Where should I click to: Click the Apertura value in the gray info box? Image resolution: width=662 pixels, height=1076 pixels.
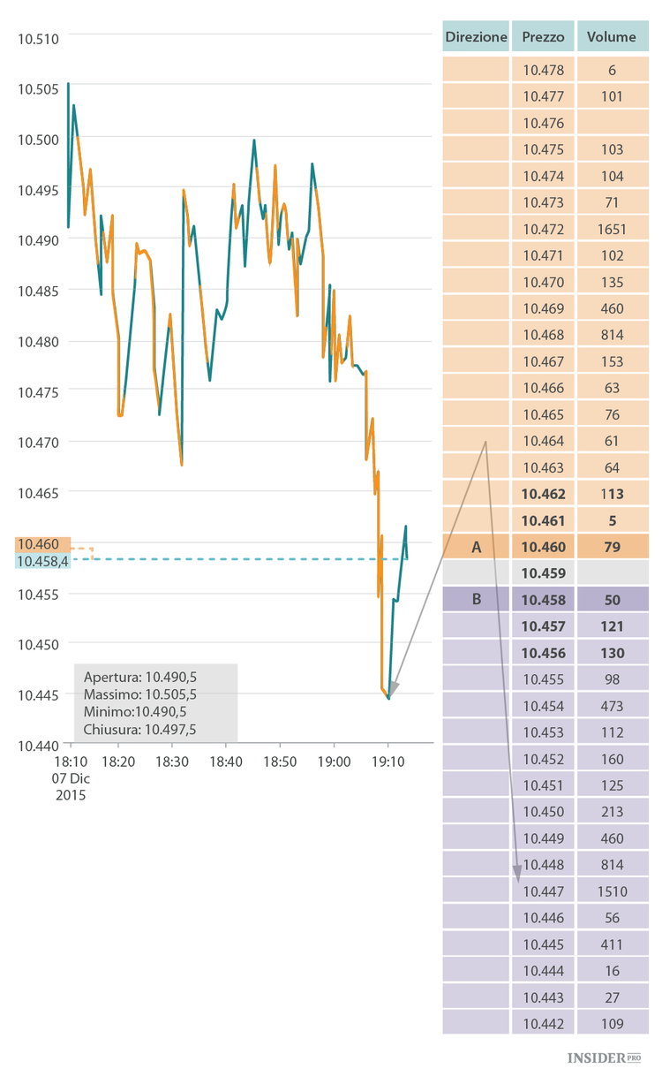[170, 678]
